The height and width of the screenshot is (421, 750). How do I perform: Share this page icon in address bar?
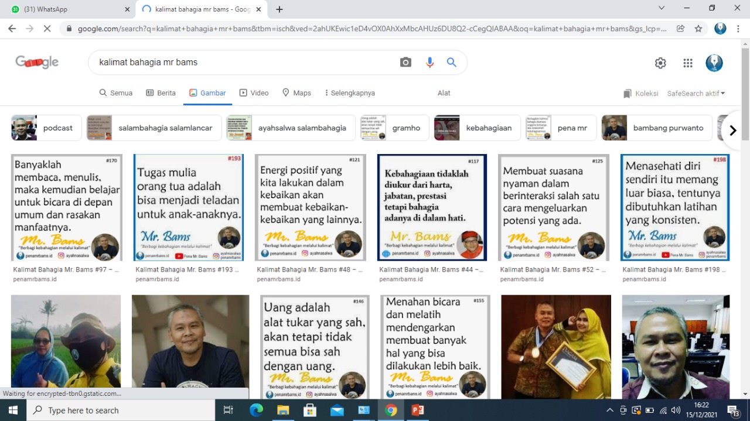pos(680,28)
